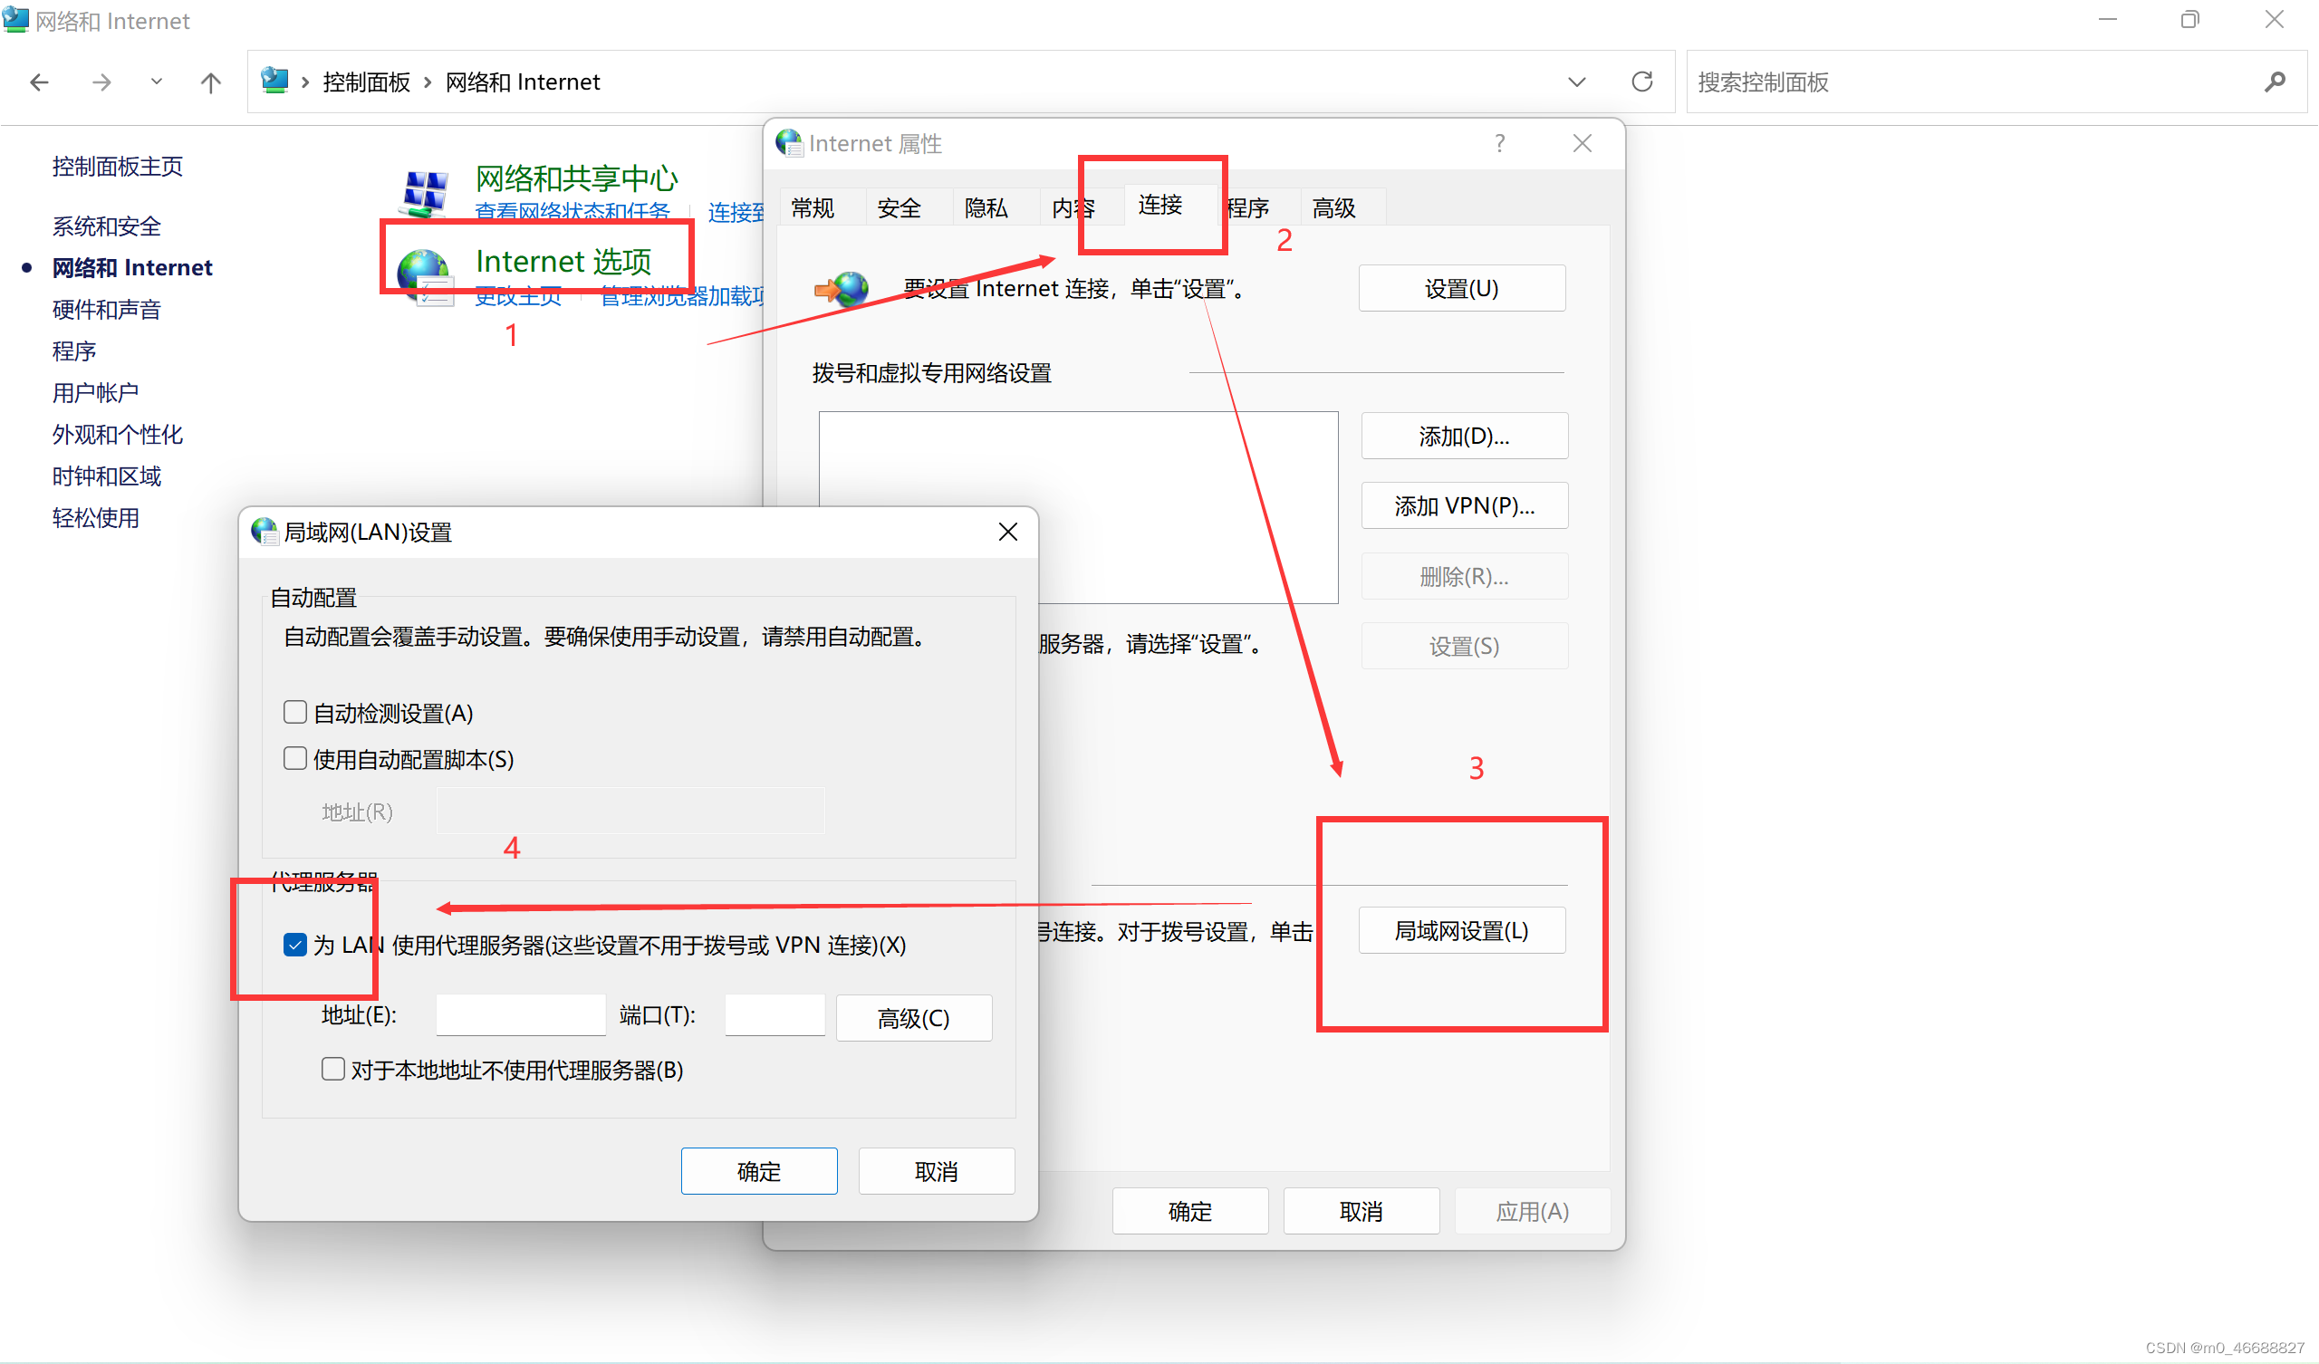2319x1364 pixels.
Task: Click the 网络和共享中心 icon
Action: (x=426, y=191)
